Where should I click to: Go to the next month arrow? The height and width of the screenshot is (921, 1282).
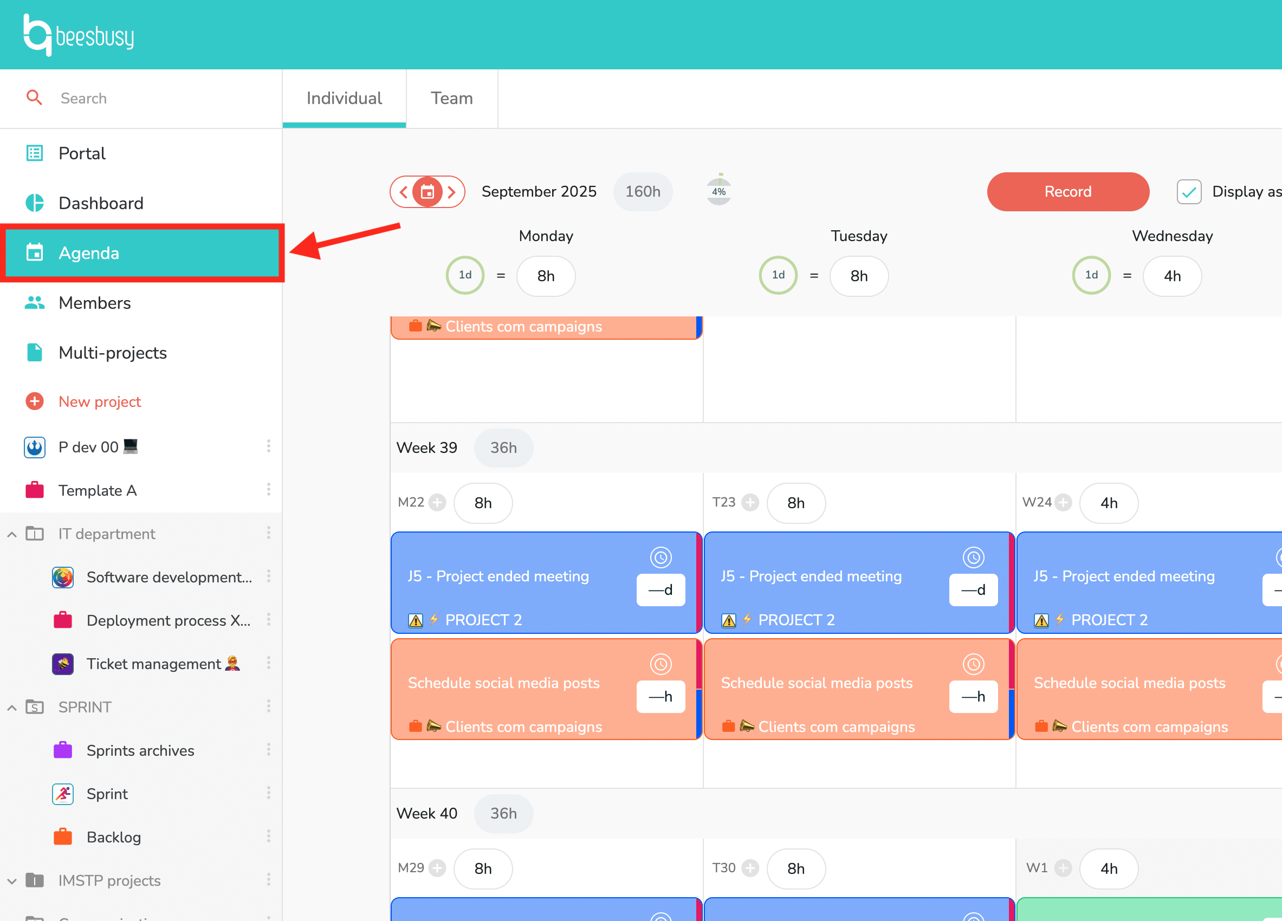coord(452,192)
